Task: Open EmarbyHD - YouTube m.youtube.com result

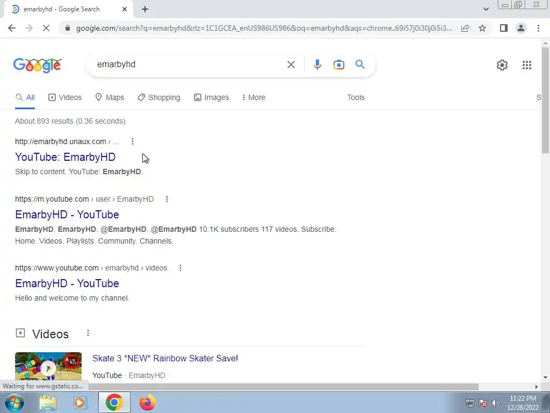Action: pyautogui.click(x=67, y=215)
